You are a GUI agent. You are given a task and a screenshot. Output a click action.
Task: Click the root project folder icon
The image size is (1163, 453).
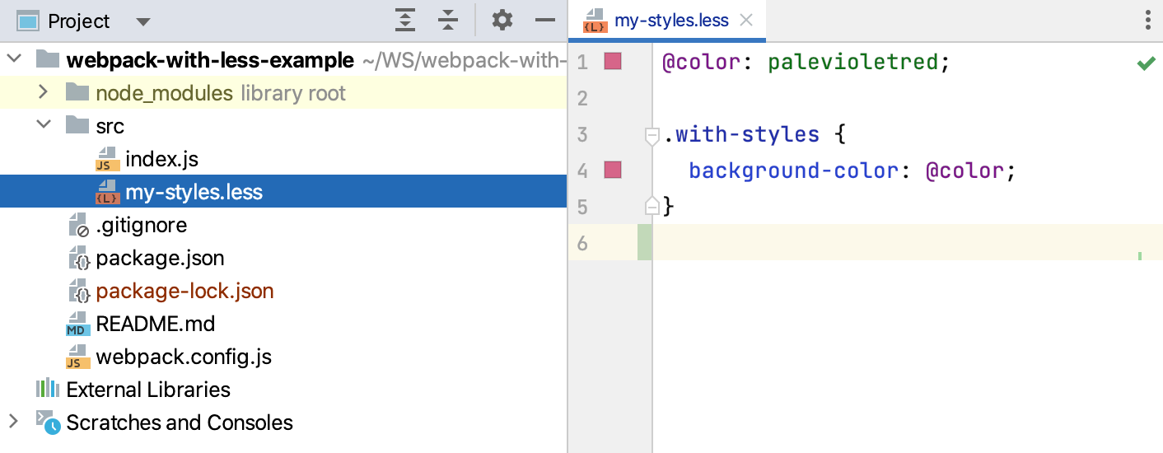pos(48,59)
